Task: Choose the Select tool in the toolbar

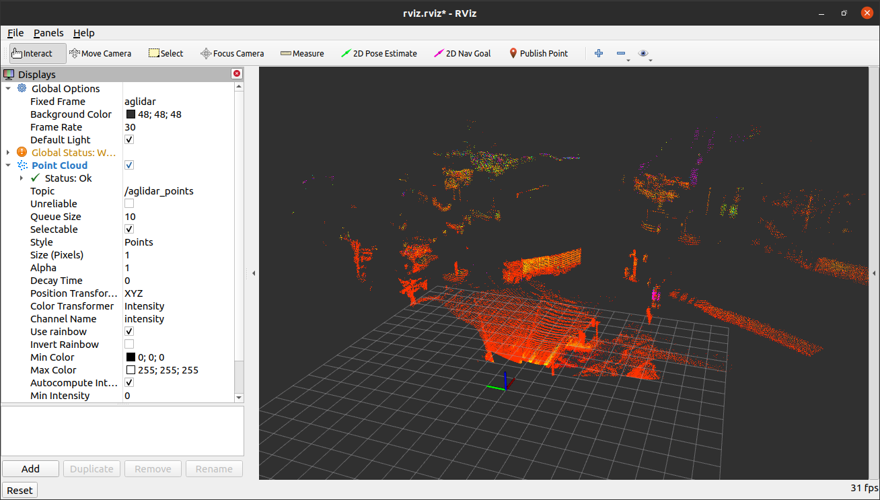Action: (165, 52)
